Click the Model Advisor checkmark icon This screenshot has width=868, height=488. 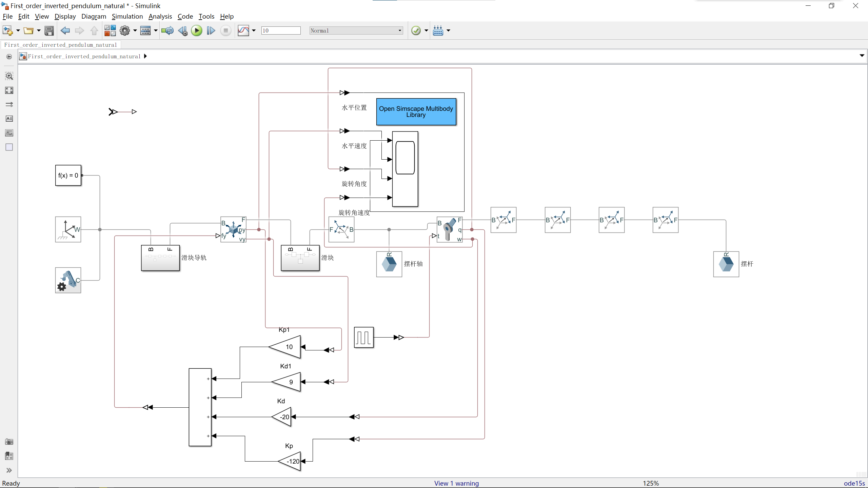point(416,30)
